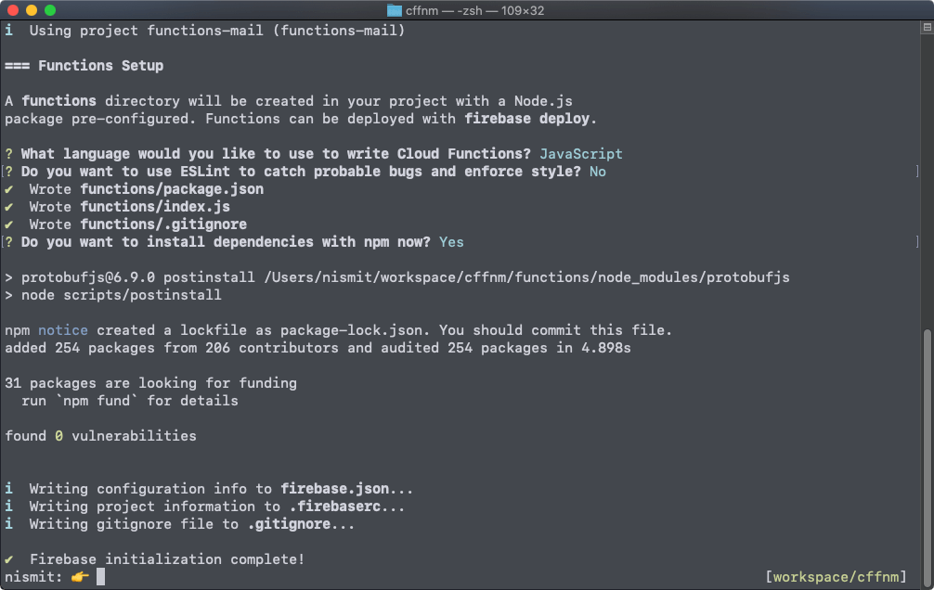Click the pointing hand emoji in the prompt
This screenshot has width=934, height=590.
[x=80, y=577]
